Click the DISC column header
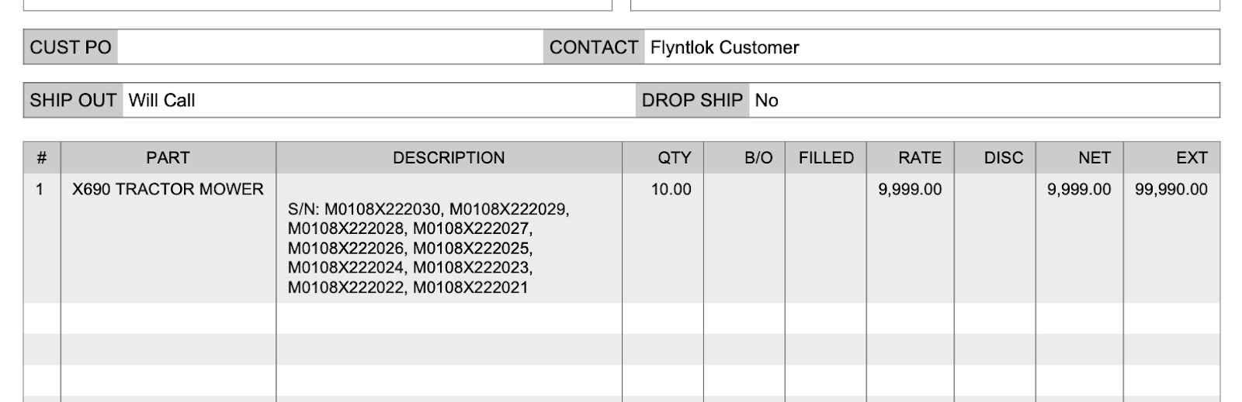This screenshot has width=1242, height=402. [x=995, y=158]
